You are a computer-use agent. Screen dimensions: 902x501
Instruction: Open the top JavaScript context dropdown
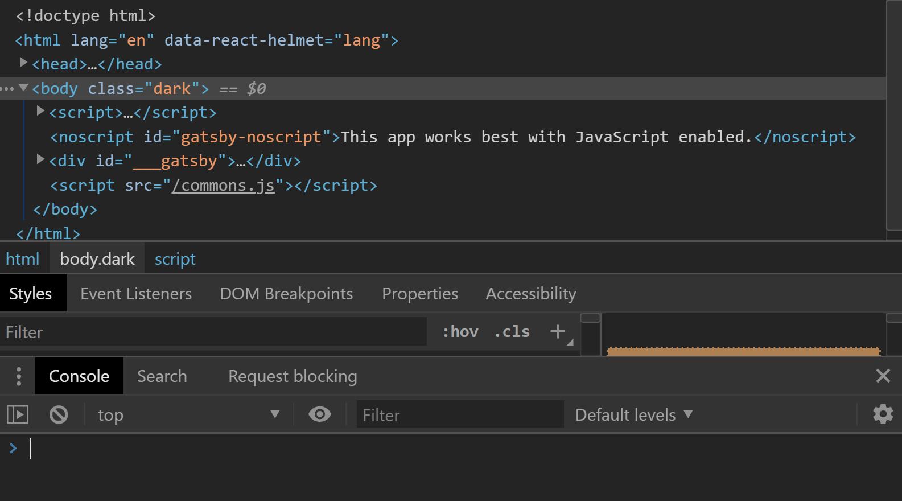tap(189, 415)
